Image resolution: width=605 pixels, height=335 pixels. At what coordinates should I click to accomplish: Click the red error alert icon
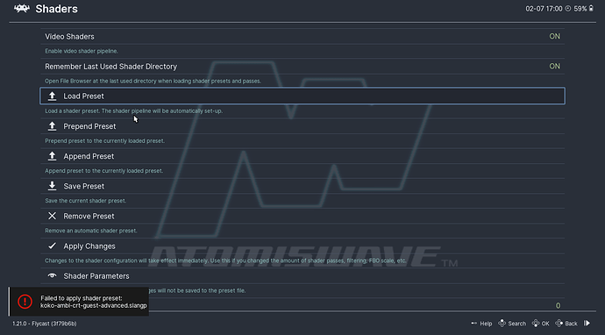point(25,302)
